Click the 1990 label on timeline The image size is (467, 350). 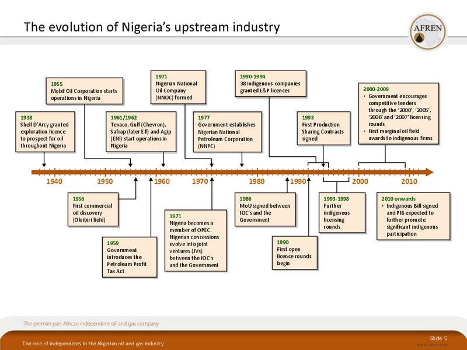click(x=298, y=181)
